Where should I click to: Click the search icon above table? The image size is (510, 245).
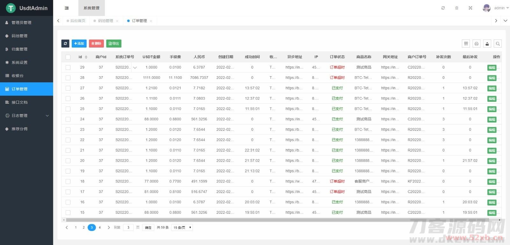click(x=498, y=44)
